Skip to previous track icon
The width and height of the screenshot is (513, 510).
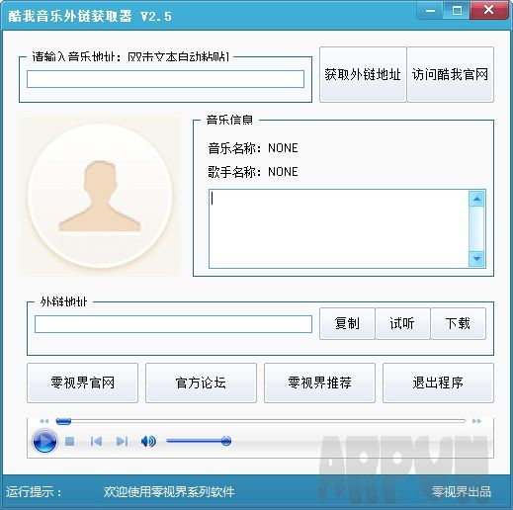pos(96,441)
